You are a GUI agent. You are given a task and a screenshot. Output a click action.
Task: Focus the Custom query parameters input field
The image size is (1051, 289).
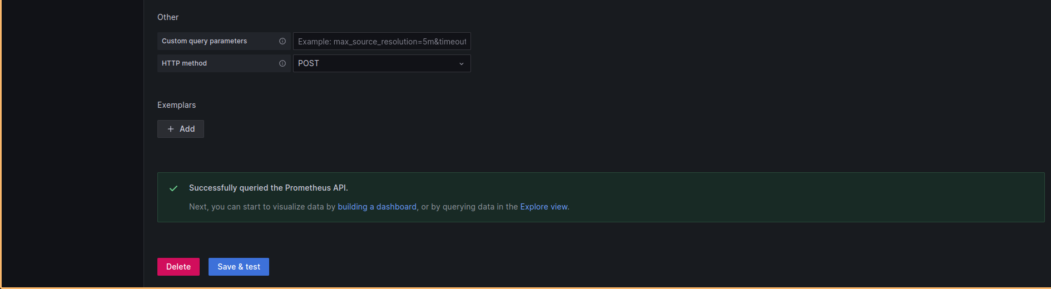(x=381, y=42)
